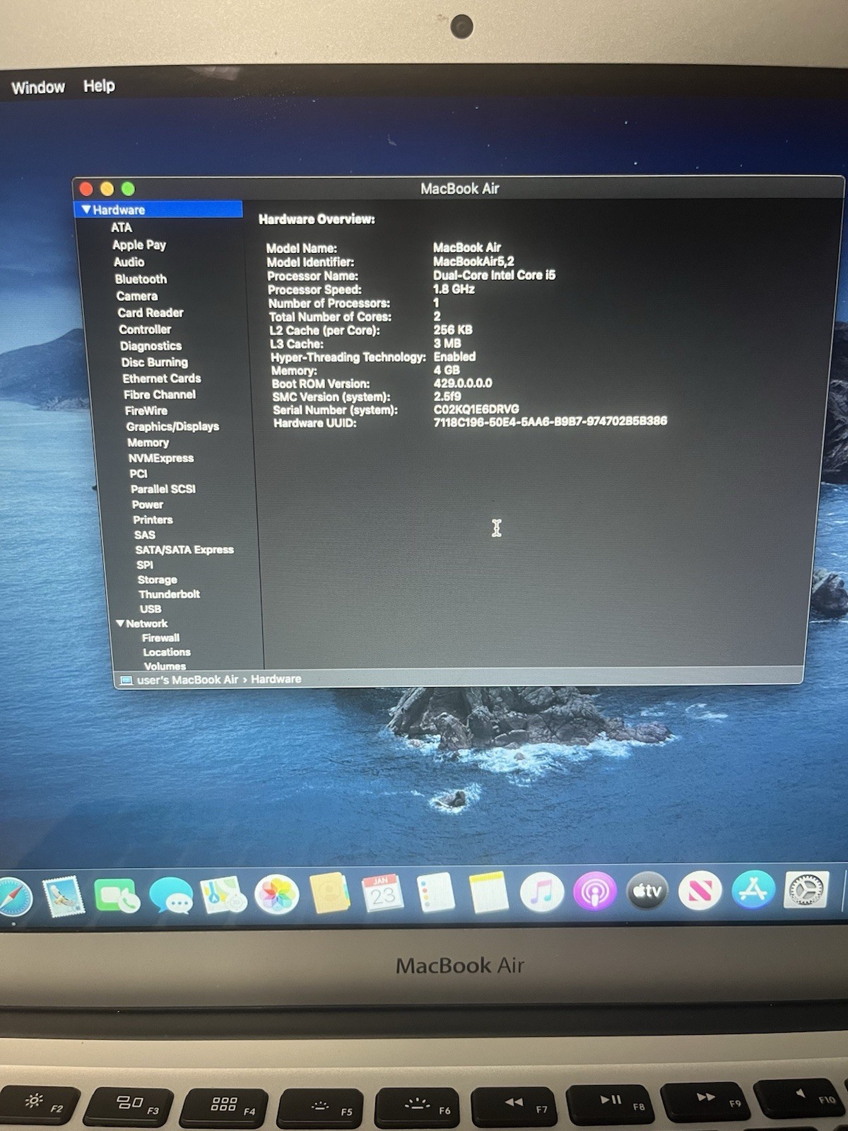This screenshot has height=1131, width=848.
Task: Open System Preferences from the Dock
Action: pyautogui.click(x=806, y=889)
